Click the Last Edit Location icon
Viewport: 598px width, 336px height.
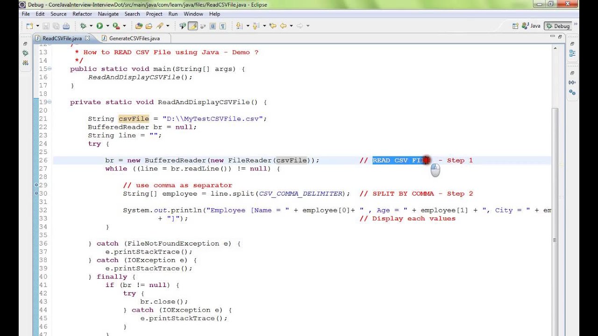point(273,26)
